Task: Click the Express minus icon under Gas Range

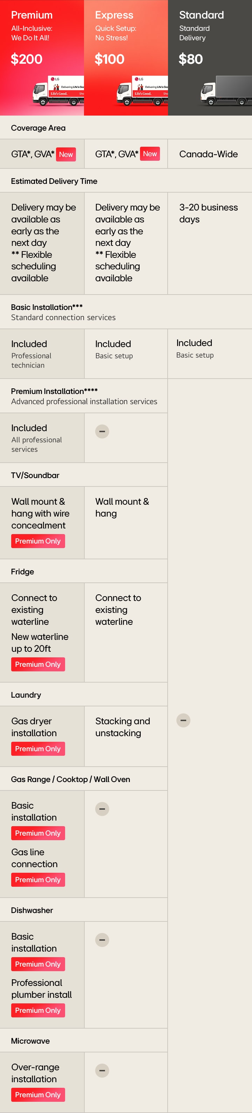Action: click(x=102, y=809)
